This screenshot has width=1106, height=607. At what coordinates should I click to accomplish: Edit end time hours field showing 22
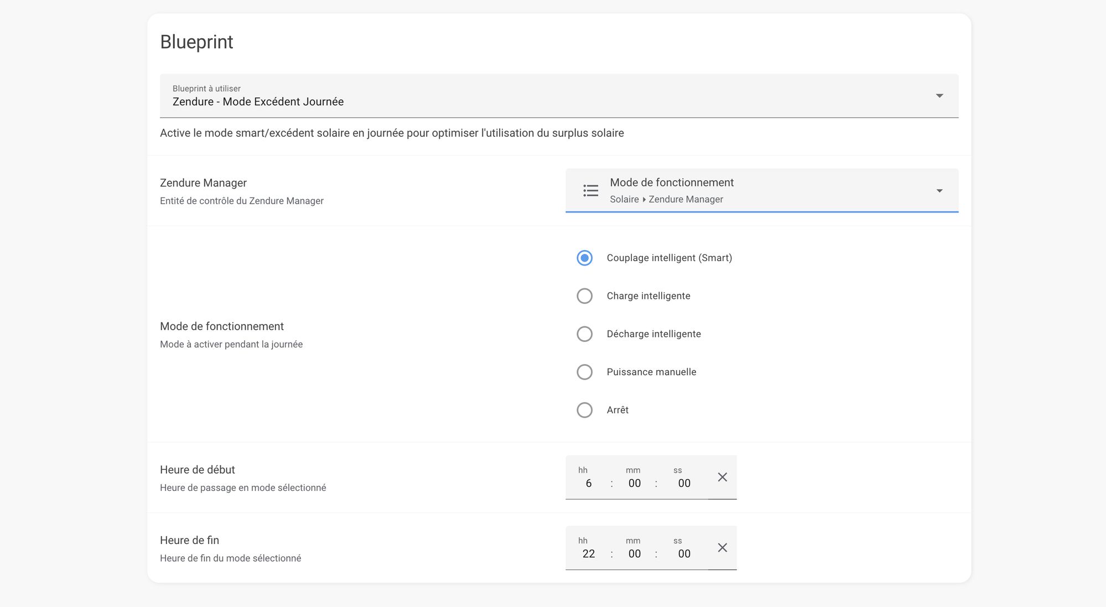(588, 554)
